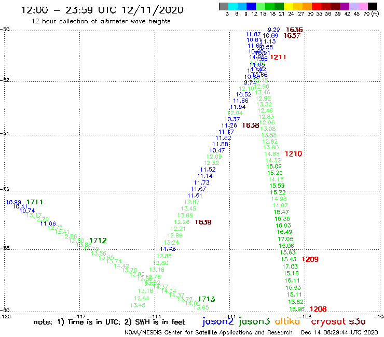This screenshot has width=384, height=337.
Task: Click the longitude axis label -114
Action: coord(155,316)
